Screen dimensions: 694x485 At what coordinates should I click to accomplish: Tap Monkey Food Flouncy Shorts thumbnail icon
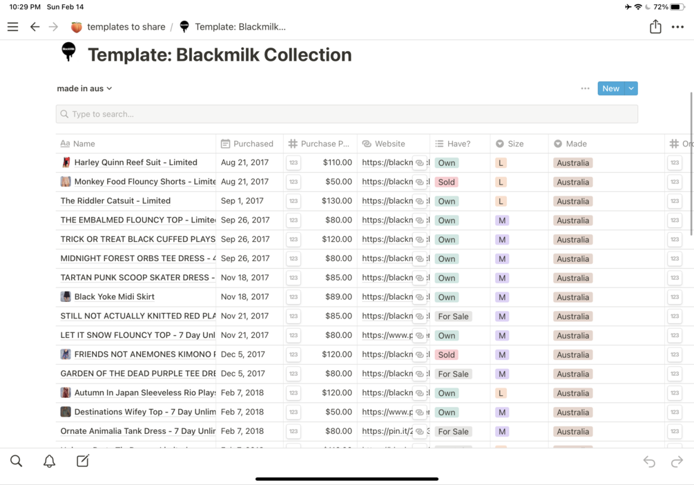66,181
